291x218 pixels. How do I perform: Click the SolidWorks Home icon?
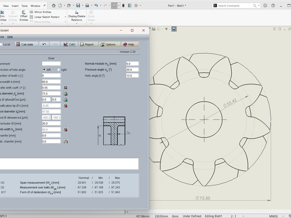[54, 6]
